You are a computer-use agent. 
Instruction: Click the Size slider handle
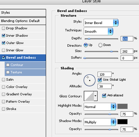(111, 52)
